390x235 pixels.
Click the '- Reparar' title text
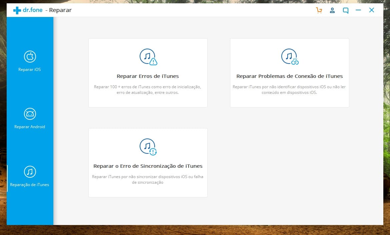coord(58,10)
